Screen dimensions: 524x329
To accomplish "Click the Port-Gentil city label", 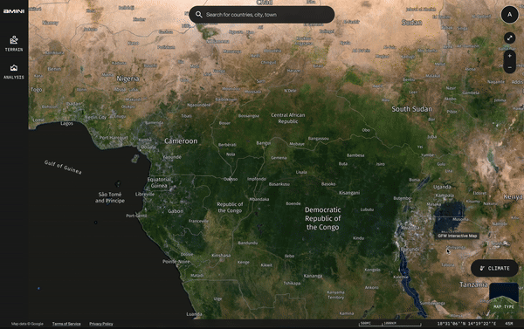I will (x=136, y=216).
